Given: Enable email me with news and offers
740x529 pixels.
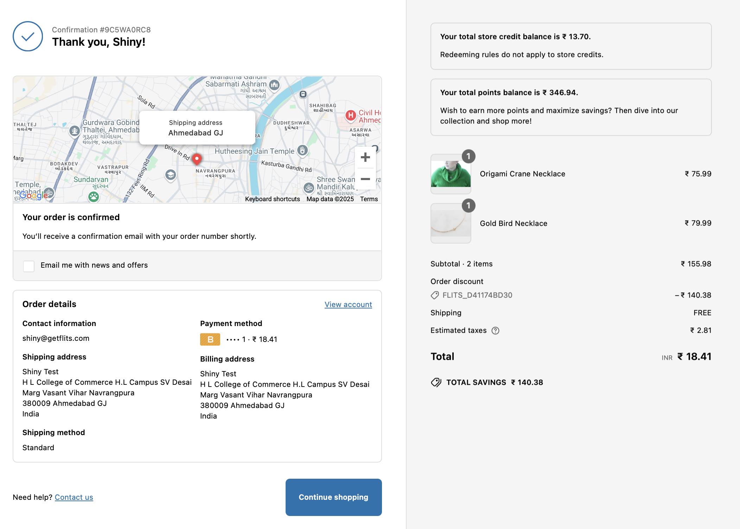Looking at the screenshot, I should tap(29, 266).
